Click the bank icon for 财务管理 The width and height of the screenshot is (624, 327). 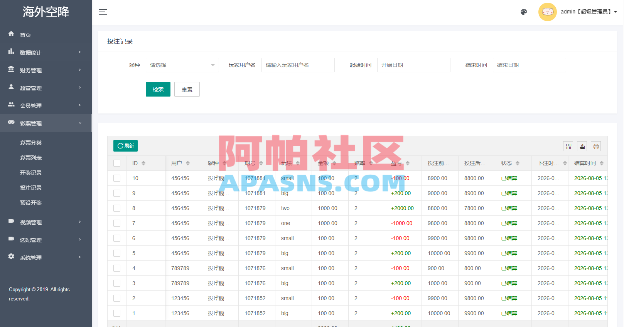coord(11,69)
